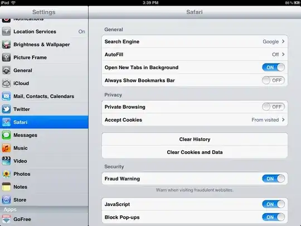
Task: Tap the Location Services arrow icon
Action: 6,31
